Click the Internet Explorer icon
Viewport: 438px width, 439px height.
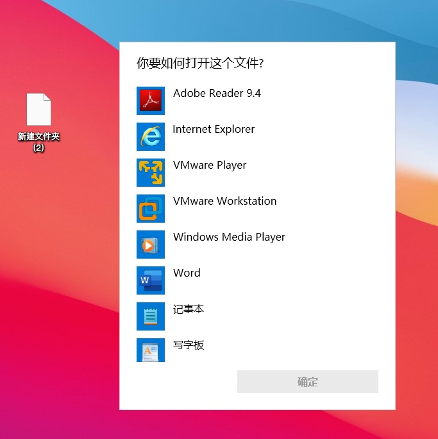(151, 137)
